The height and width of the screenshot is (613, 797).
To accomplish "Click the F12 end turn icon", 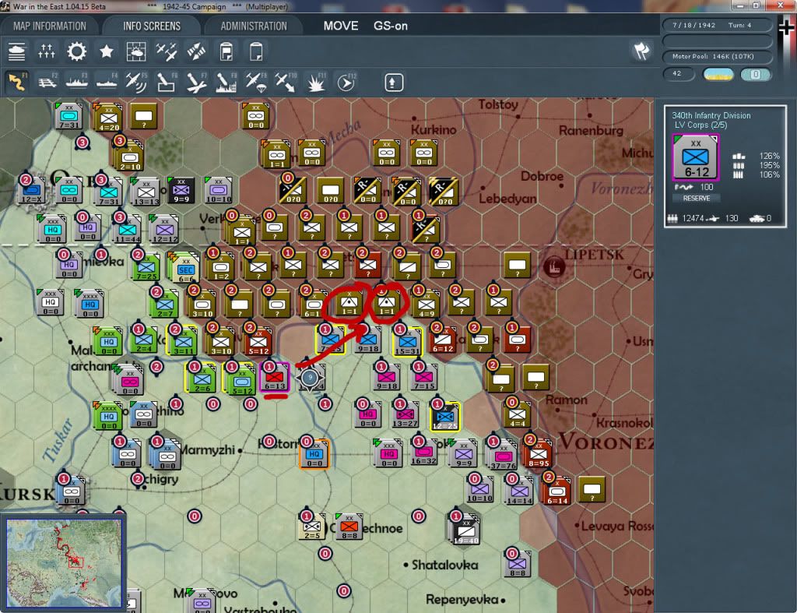I will point(346,82).
